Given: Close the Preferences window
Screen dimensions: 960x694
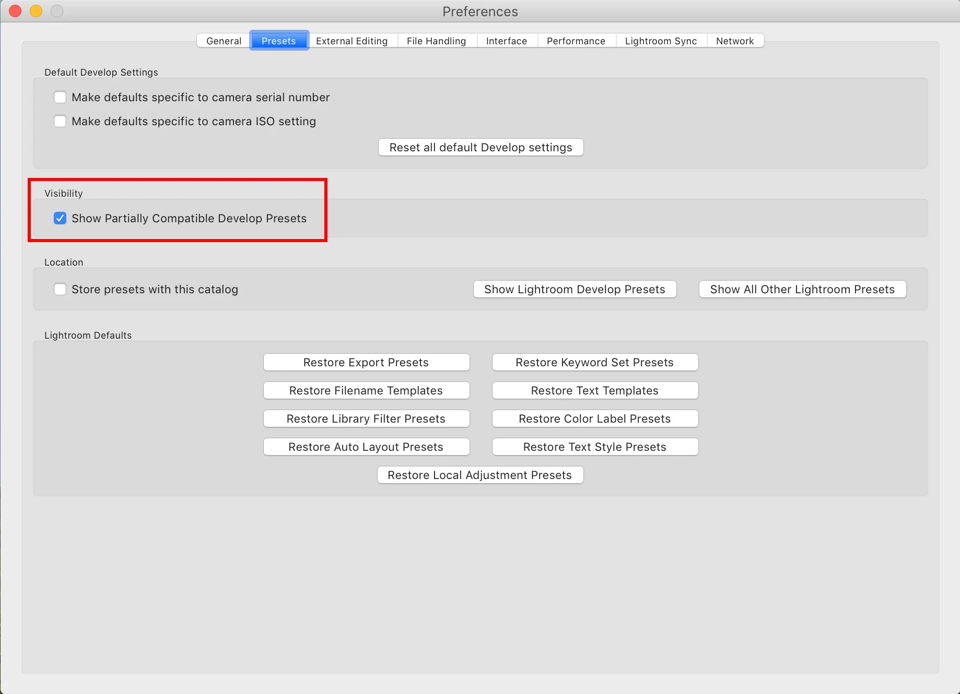Looking at the screenshot, I should coord(15,11).
